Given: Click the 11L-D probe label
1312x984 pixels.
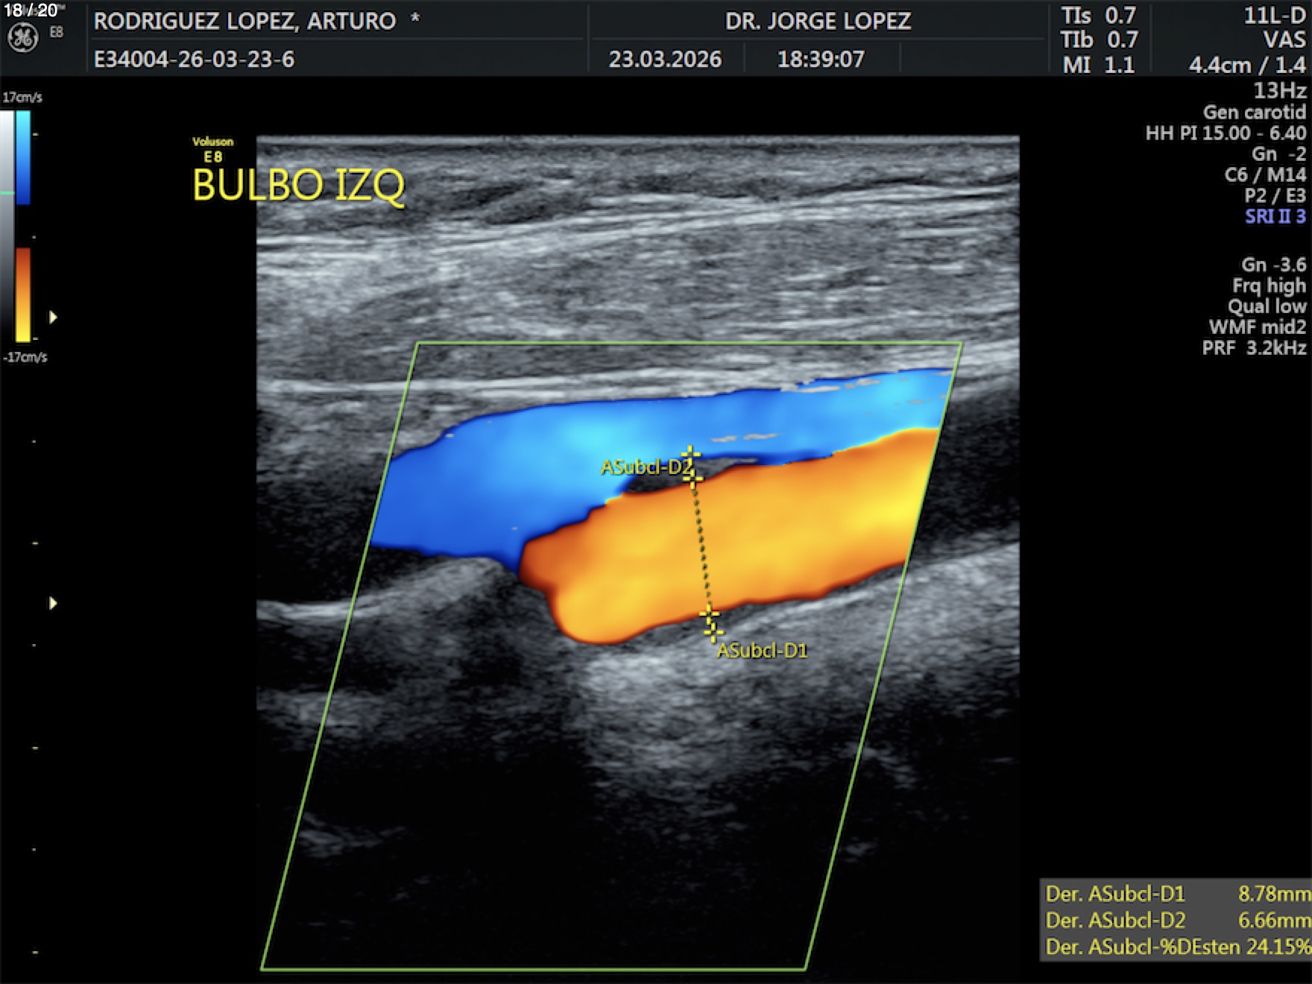Looking at the screenshot, I should pos(1274,16).
